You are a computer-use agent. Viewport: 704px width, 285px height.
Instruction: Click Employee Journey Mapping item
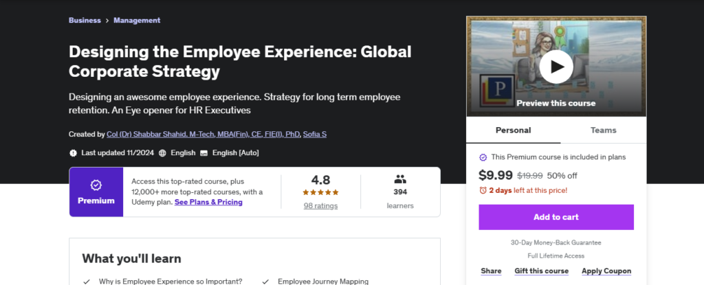coord(323,282)
